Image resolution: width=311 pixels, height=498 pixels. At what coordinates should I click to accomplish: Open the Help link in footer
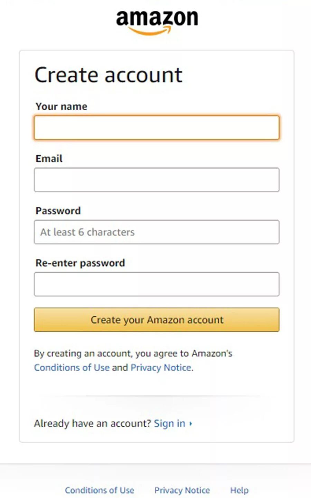239,490
